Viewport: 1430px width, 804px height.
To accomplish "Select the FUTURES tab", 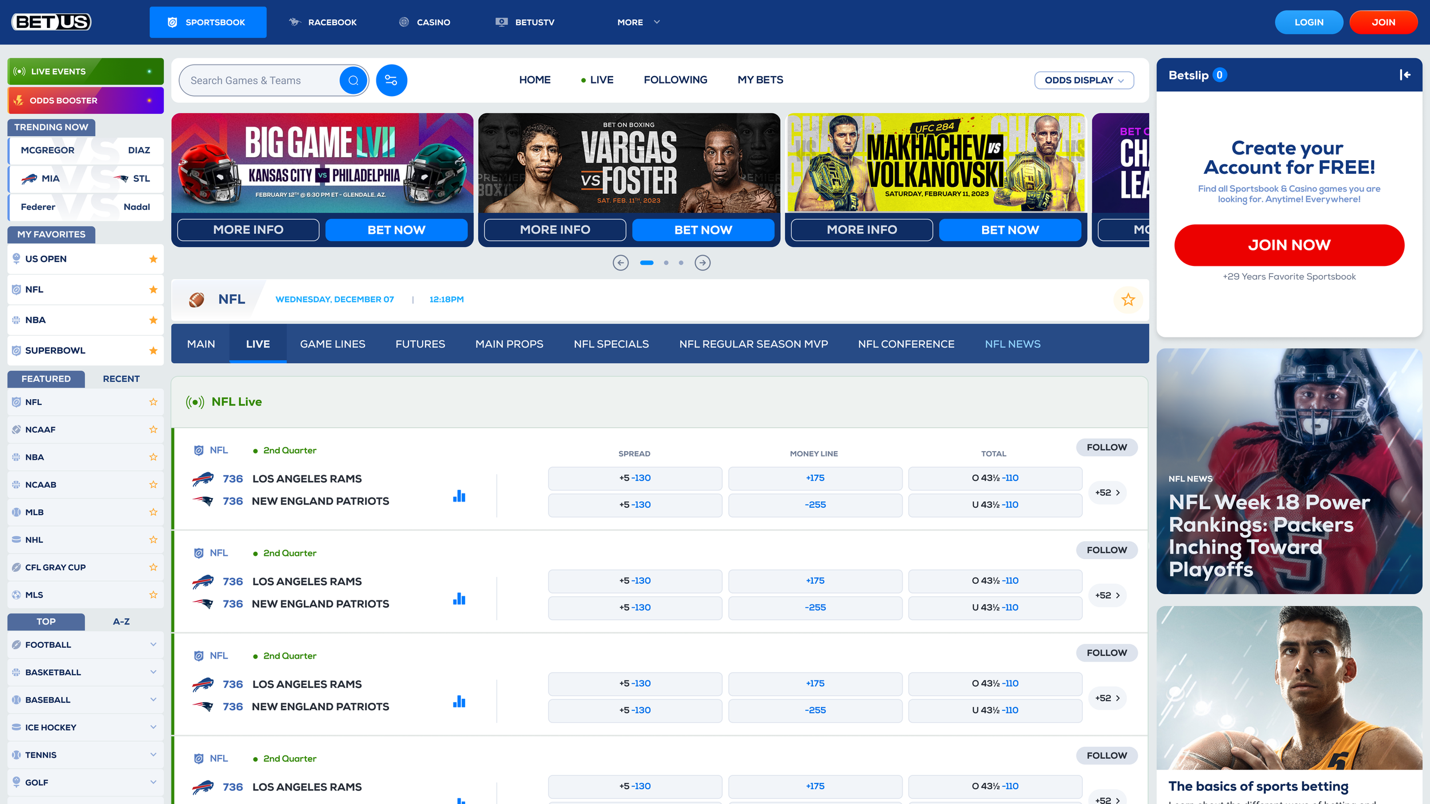I will click(420, 344).
